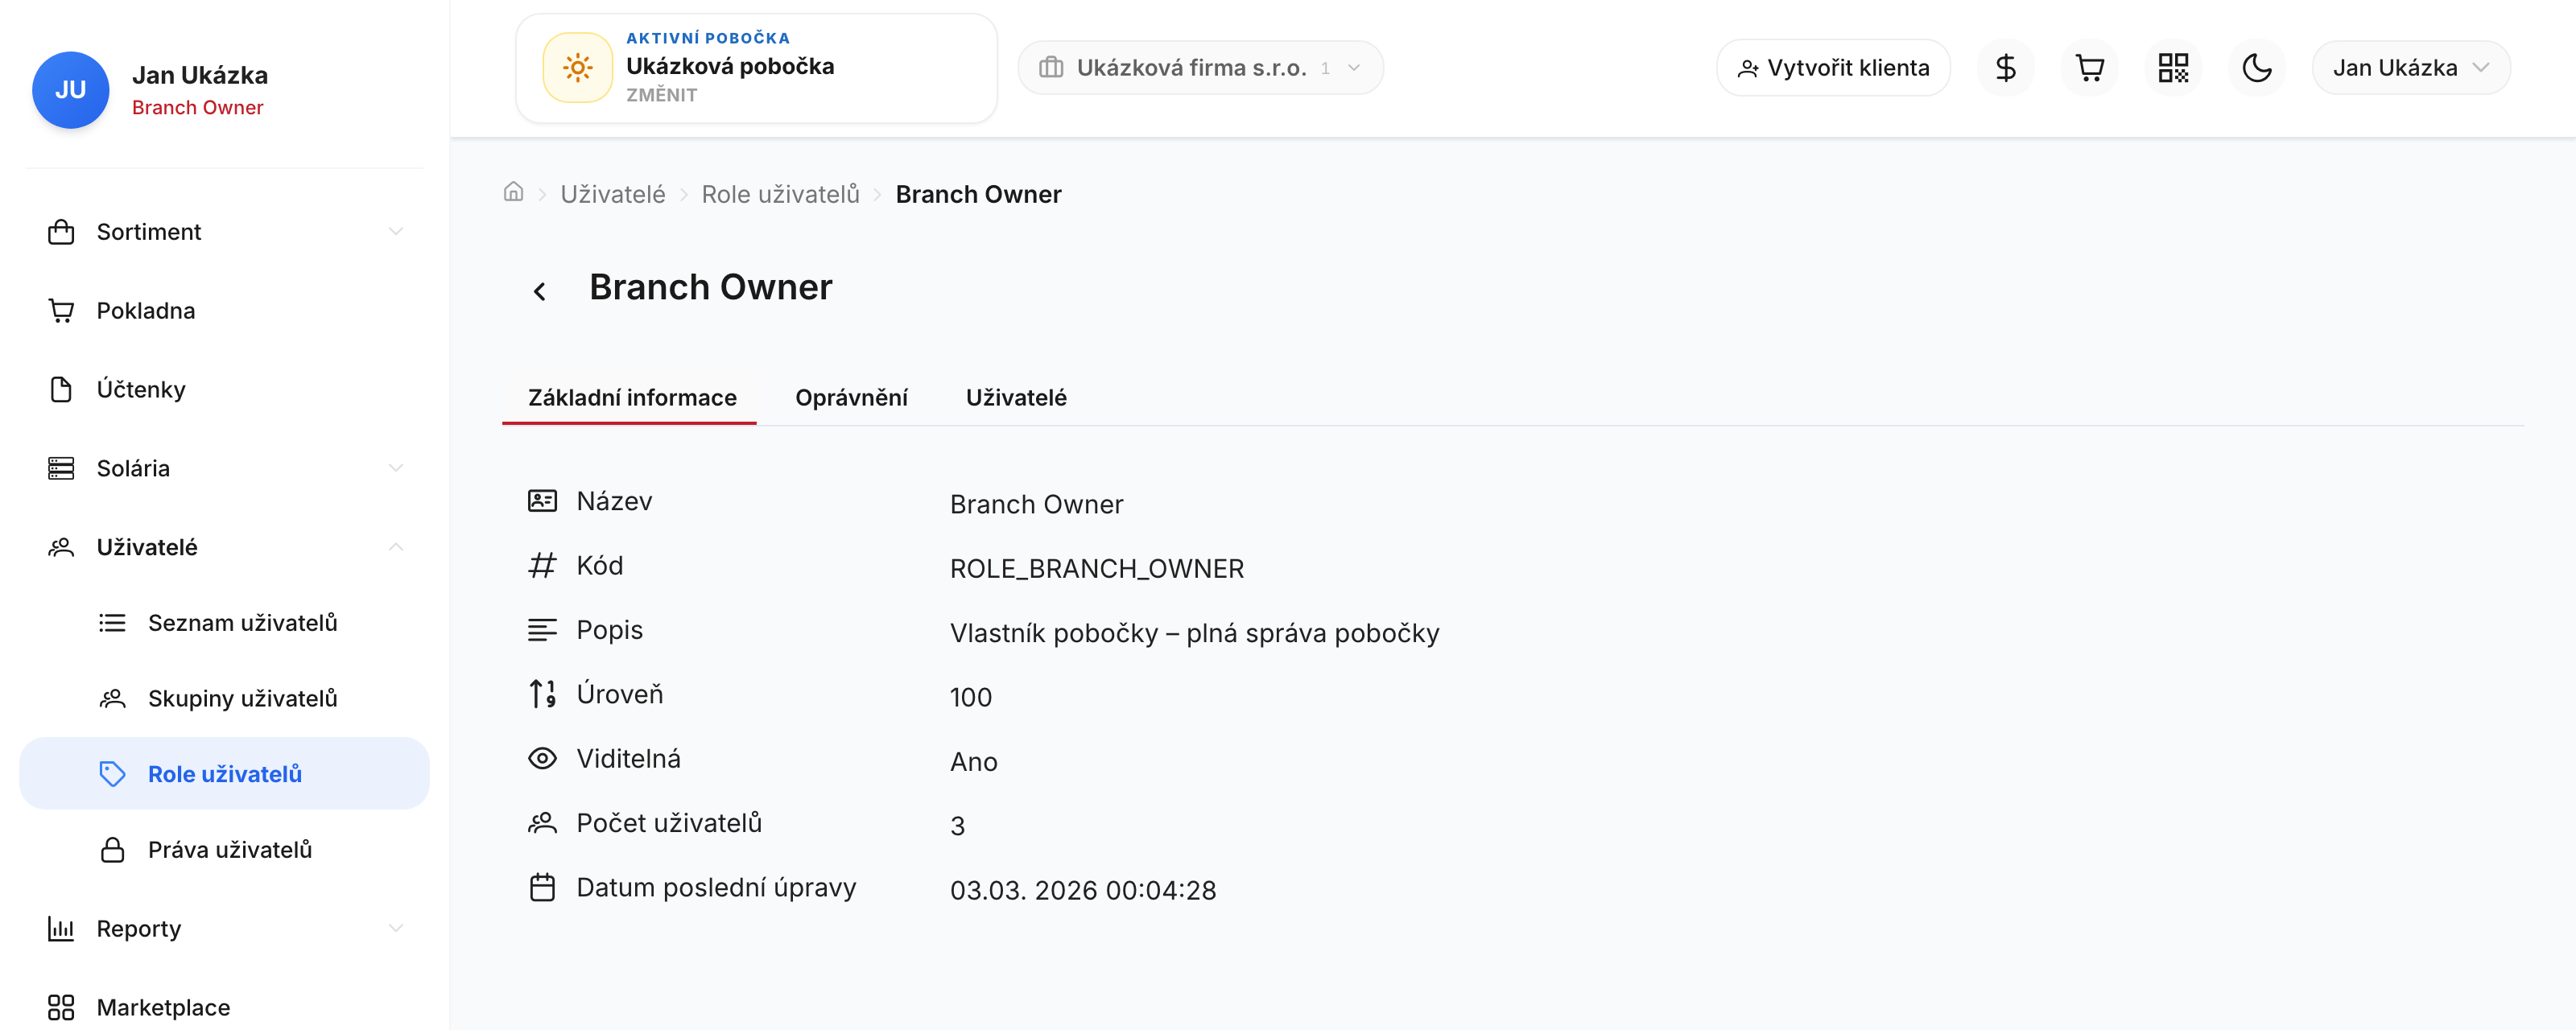Open the dollar sign currency icon
2576x1030 pixels.
(x=2005, y=68)
